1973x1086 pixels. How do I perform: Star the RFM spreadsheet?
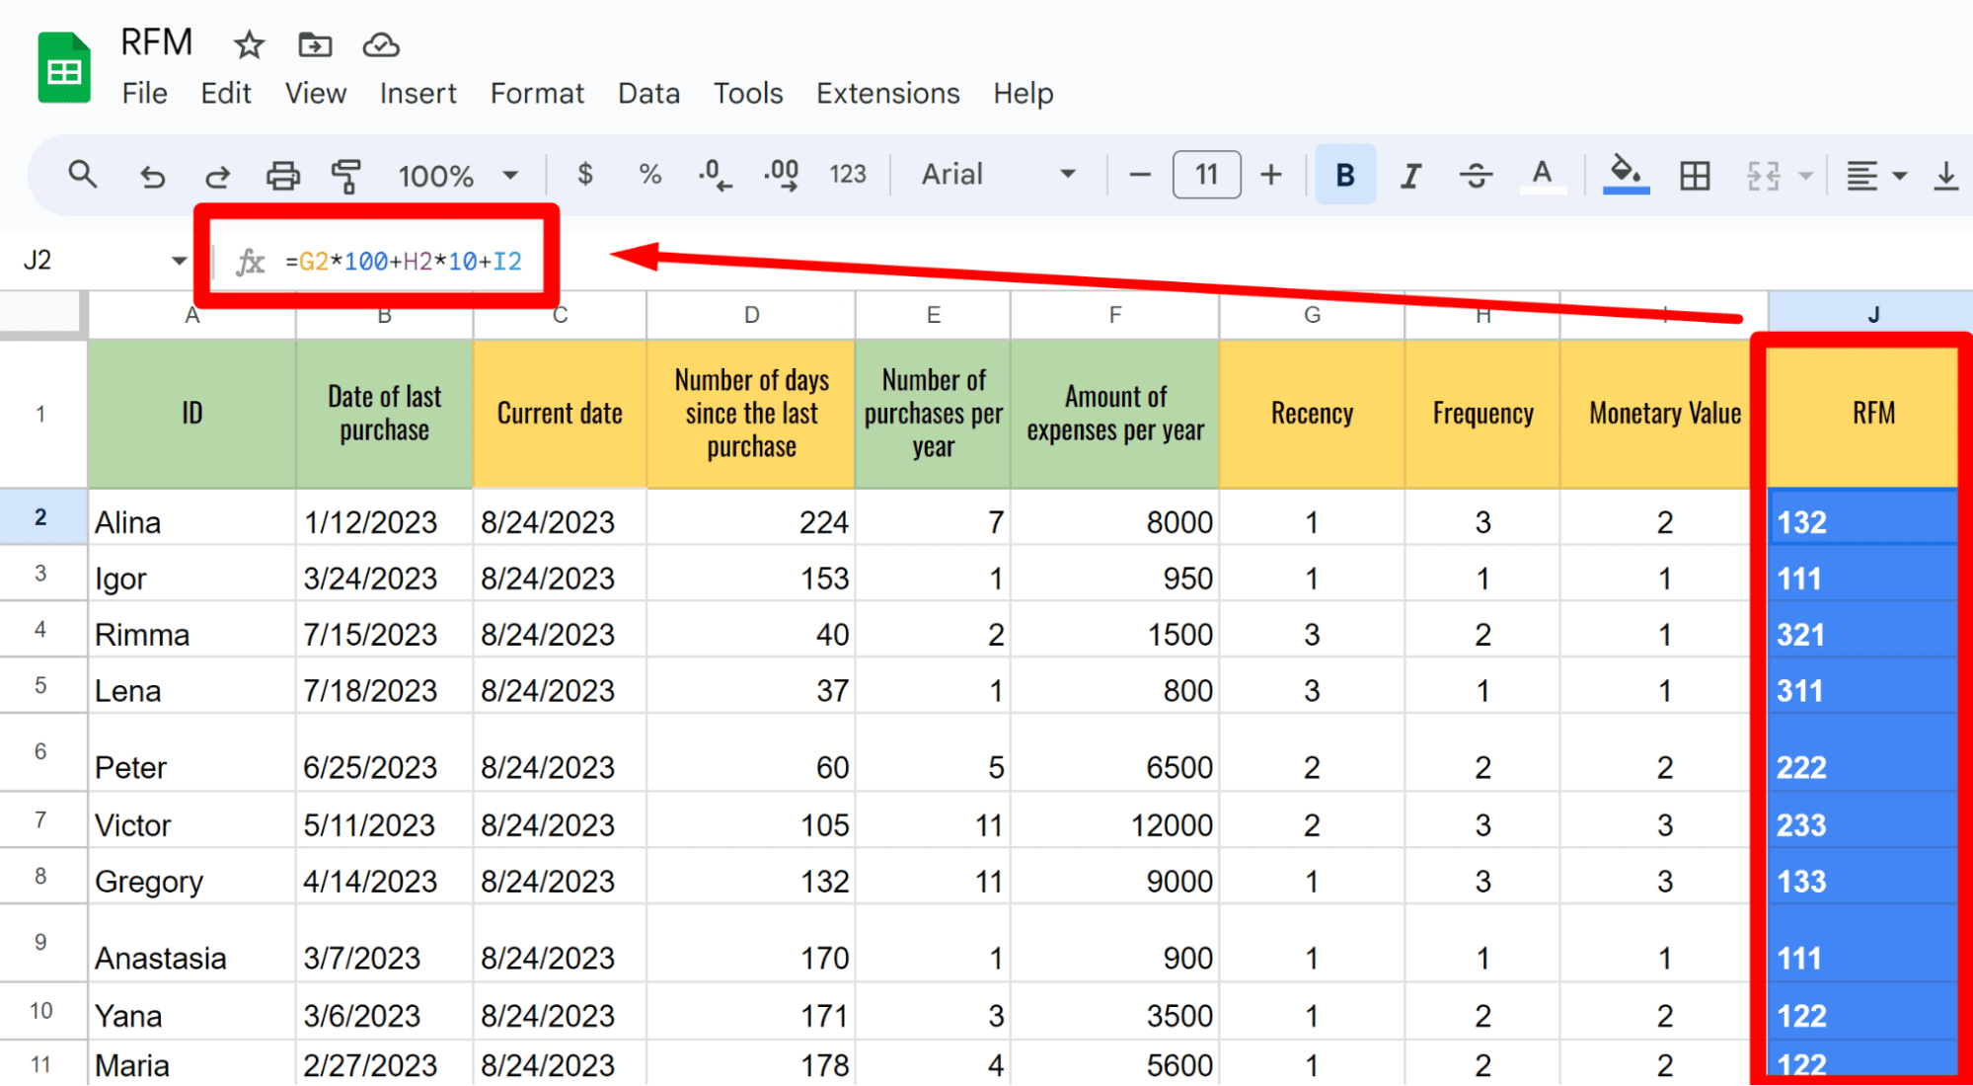249,45
